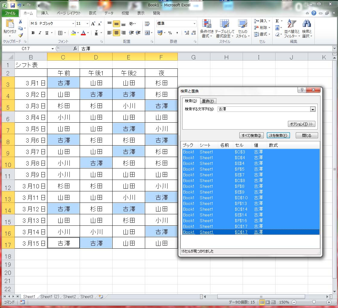Image resolution: width=338 pixels, height=308 pixels.
Task: Toggle middle vertical alignment
Action: coord(116,24)
